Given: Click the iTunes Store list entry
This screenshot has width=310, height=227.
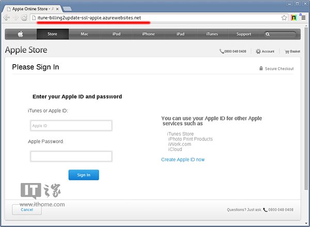Looking at the screenshot, I should [180, 134].
